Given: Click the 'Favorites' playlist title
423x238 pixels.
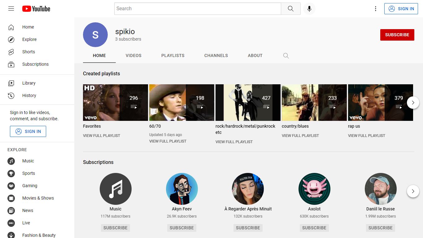Looking at the screenshot, I should (x=92, y=126).
